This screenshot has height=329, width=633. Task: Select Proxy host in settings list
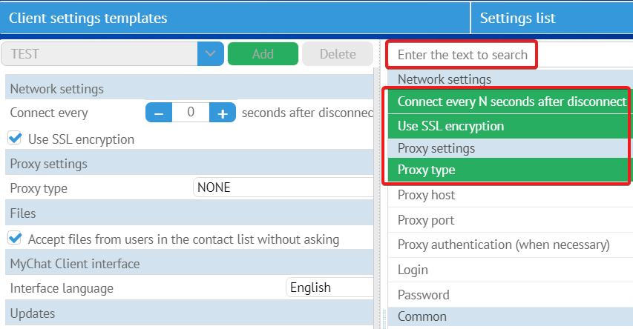[x=427, y=196]
